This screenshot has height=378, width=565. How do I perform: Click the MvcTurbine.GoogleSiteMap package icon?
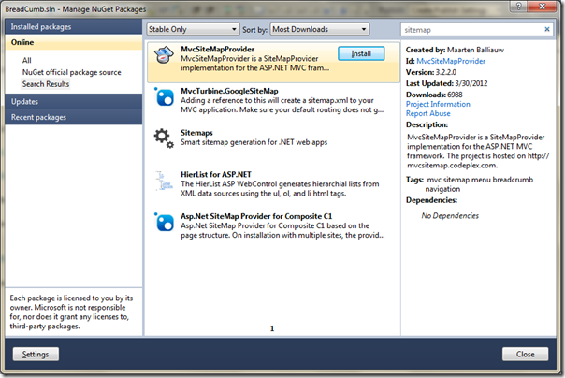coord(165,96)
